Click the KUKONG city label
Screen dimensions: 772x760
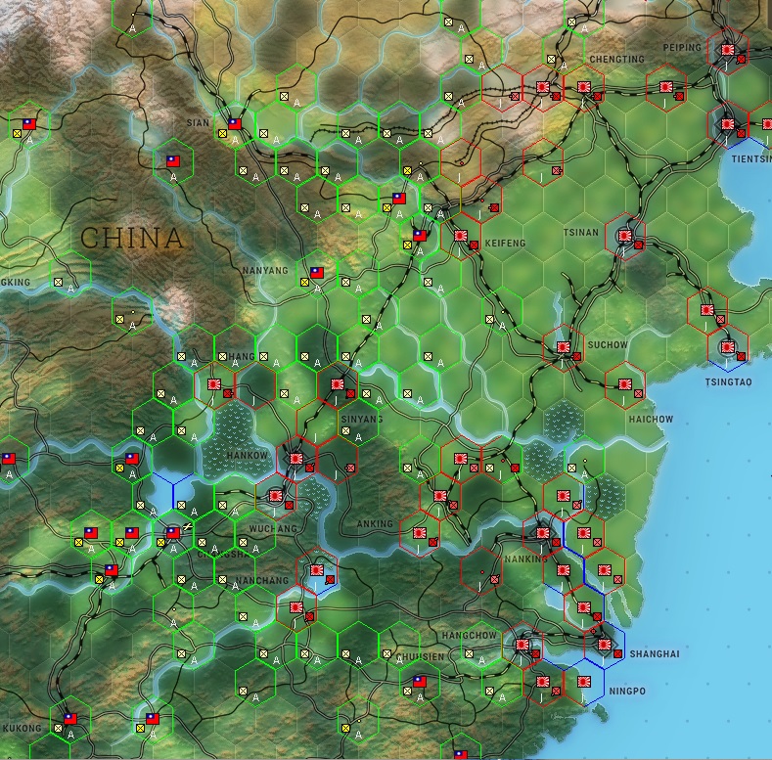tap(22, 728)
